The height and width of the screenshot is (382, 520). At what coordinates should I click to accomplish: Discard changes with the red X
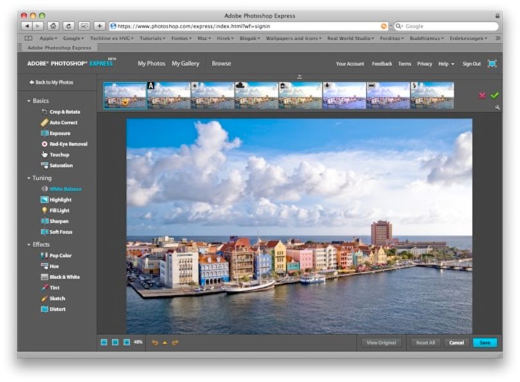point(482,96)
